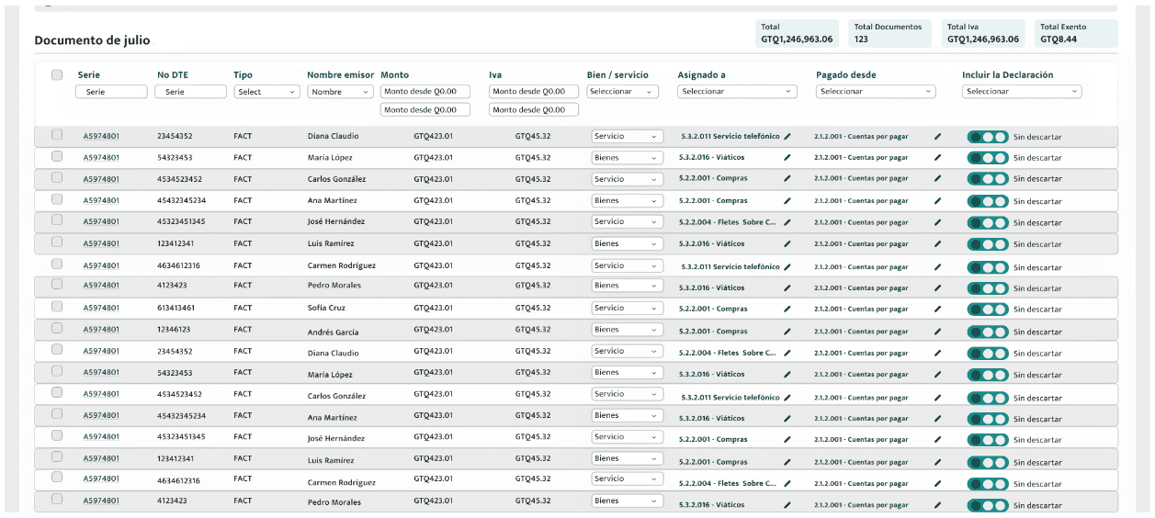Screen dimensions: 1155x518
Task: Click the Asignado a column header
Action: (701, 75)
